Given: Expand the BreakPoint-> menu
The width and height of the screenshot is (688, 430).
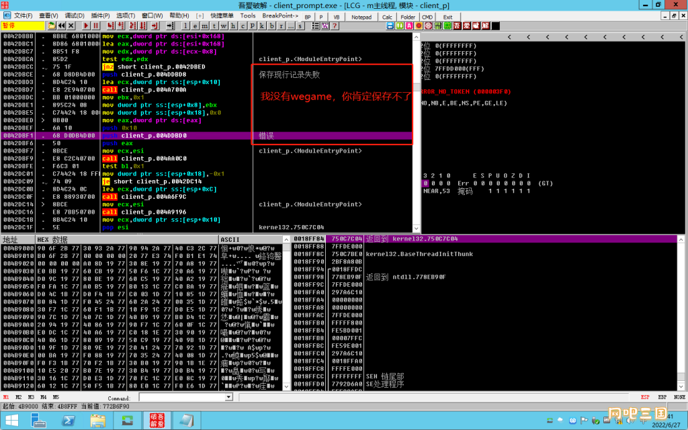Looking at the screenshot, I should point(280,16).
